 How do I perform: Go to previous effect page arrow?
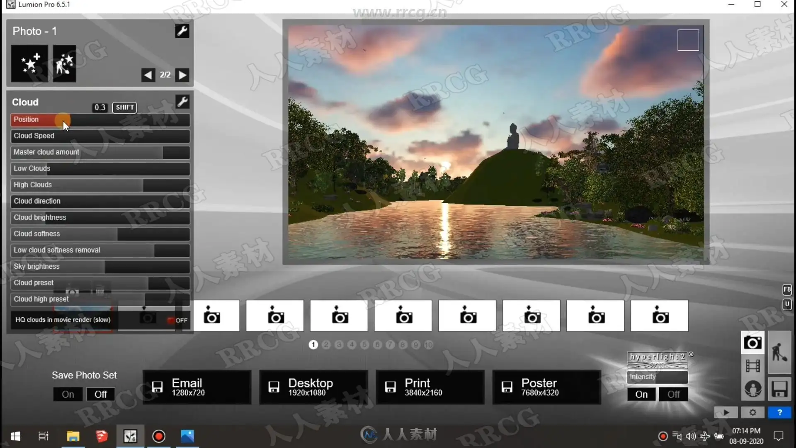click(x=148, y=75)
